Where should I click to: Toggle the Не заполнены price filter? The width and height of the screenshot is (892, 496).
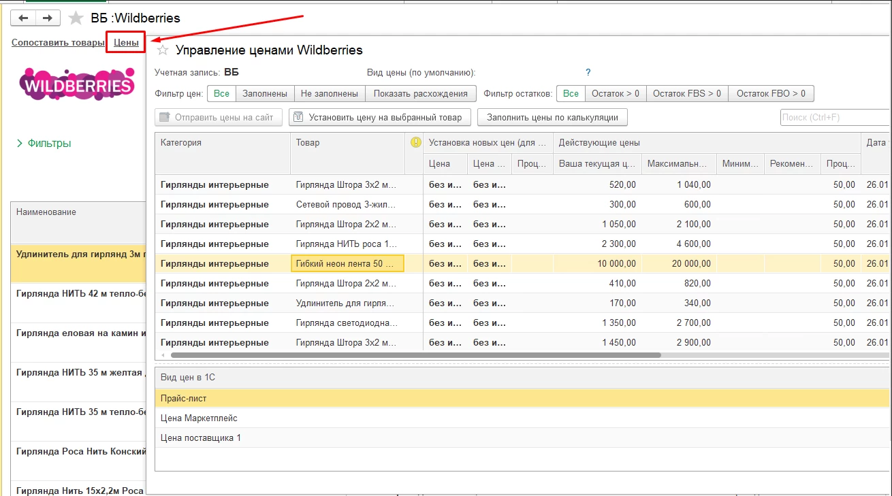[x=330, y=93]
